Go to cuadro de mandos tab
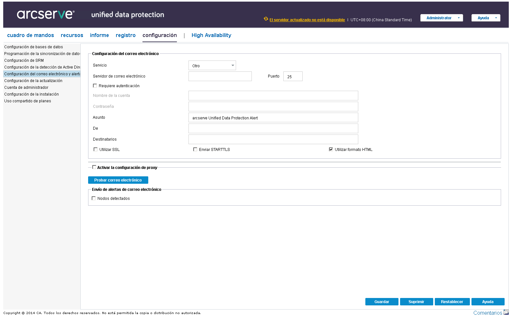Viewport: 512px width, 316px height. (31, 35)
